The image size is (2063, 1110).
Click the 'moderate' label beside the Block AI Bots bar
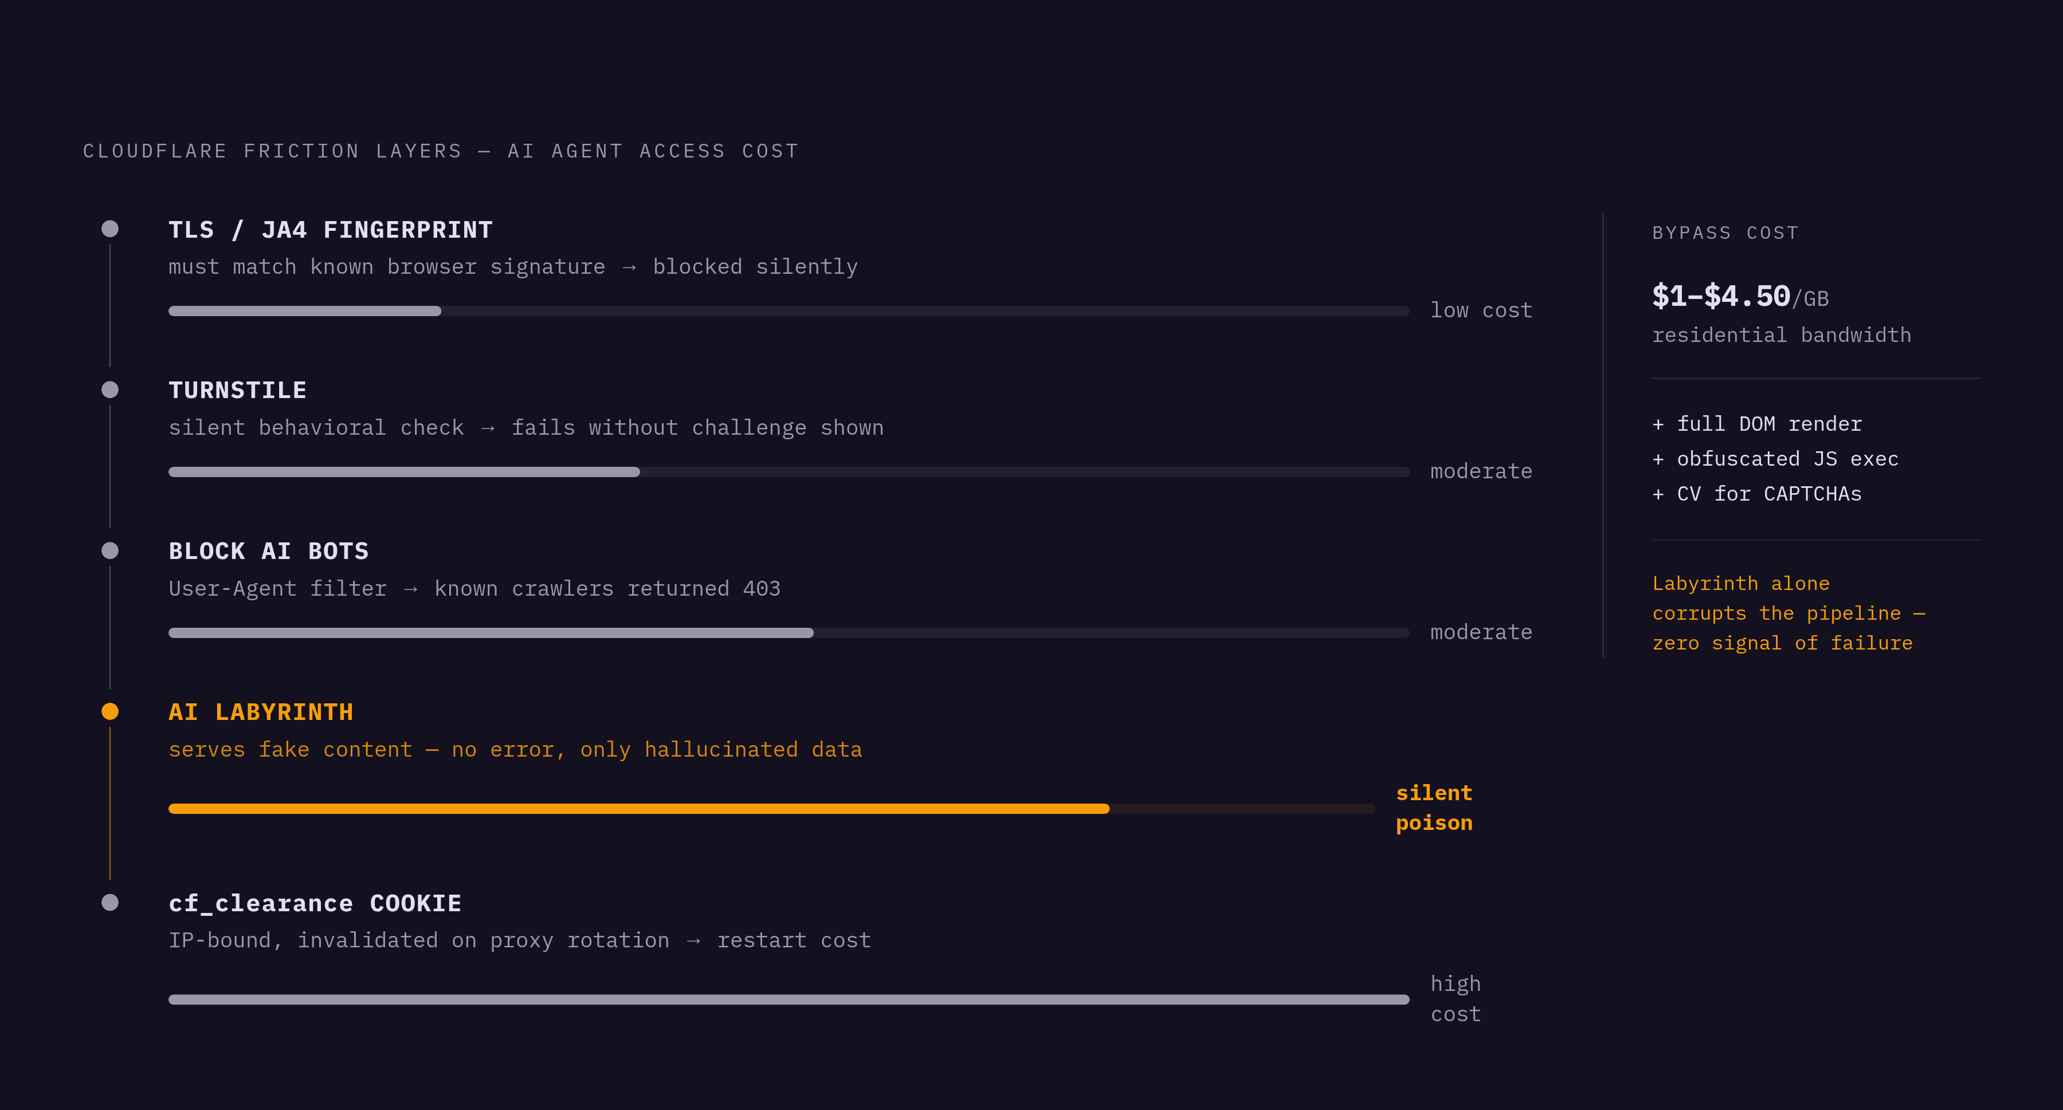coord(1481,632)
